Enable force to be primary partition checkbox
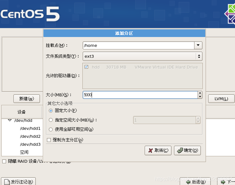Screen dimensions: 235x185 (x=49, y=140)
